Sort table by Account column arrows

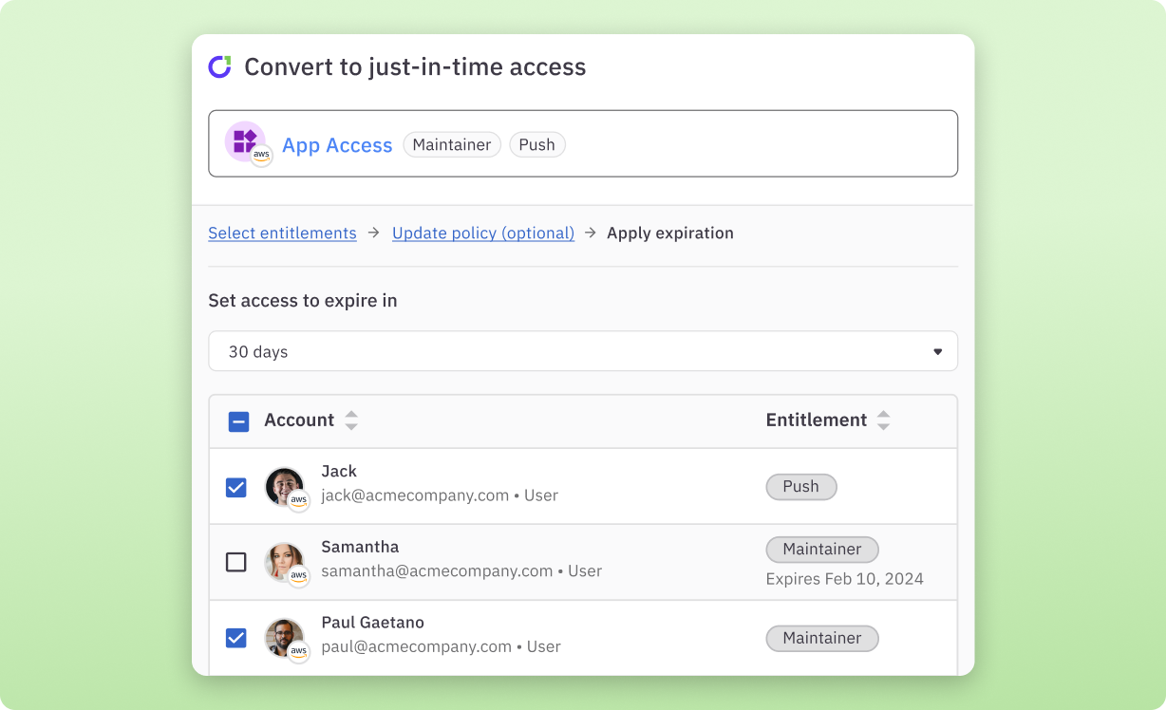(x=351, y=420)
